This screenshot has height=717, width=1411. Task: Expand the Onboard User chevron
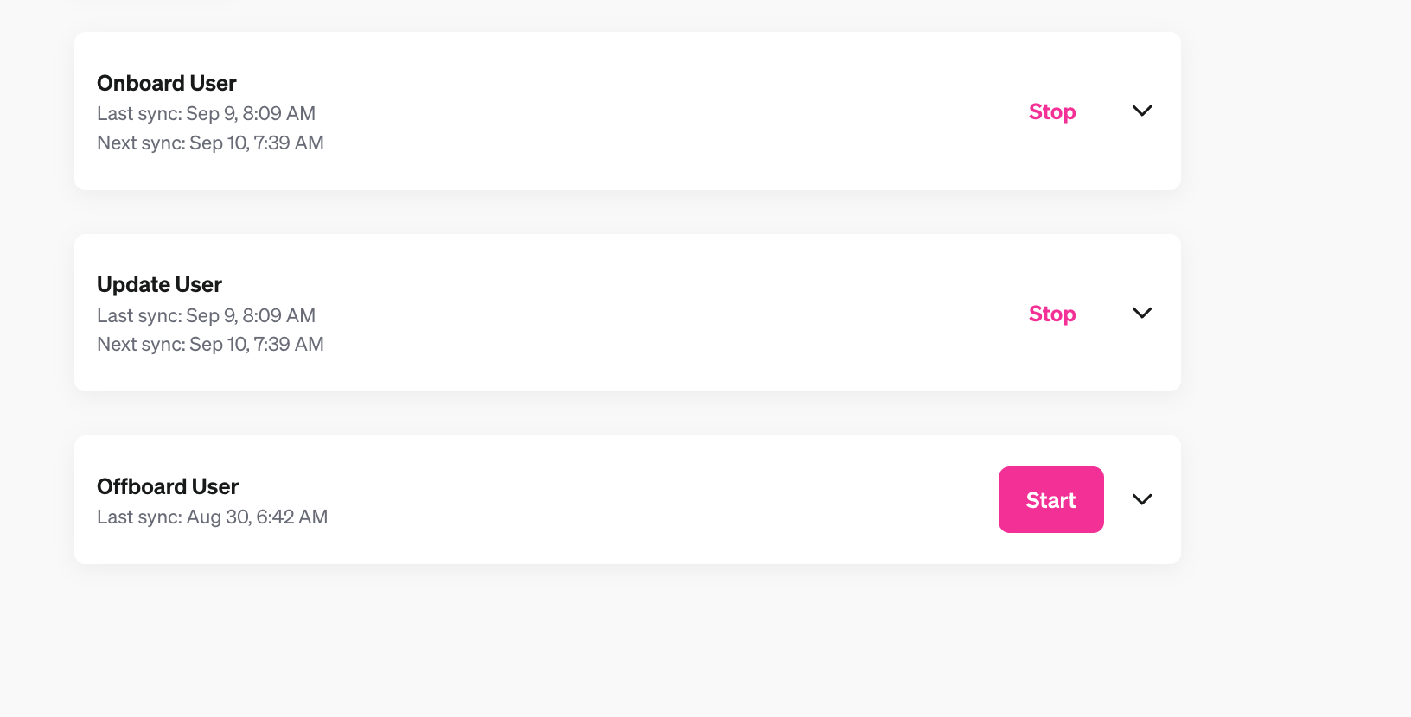pyautogui.click(x=1142, y=111)
